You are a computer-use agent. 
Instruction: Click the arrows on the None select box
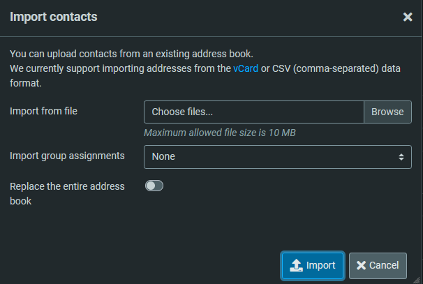401,156
